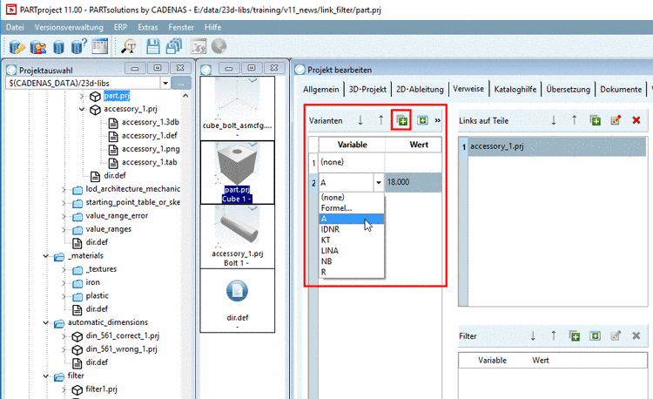Collapse the accessory_1.prj tree node
Screen dimensions: 653x399
point(82,109)
